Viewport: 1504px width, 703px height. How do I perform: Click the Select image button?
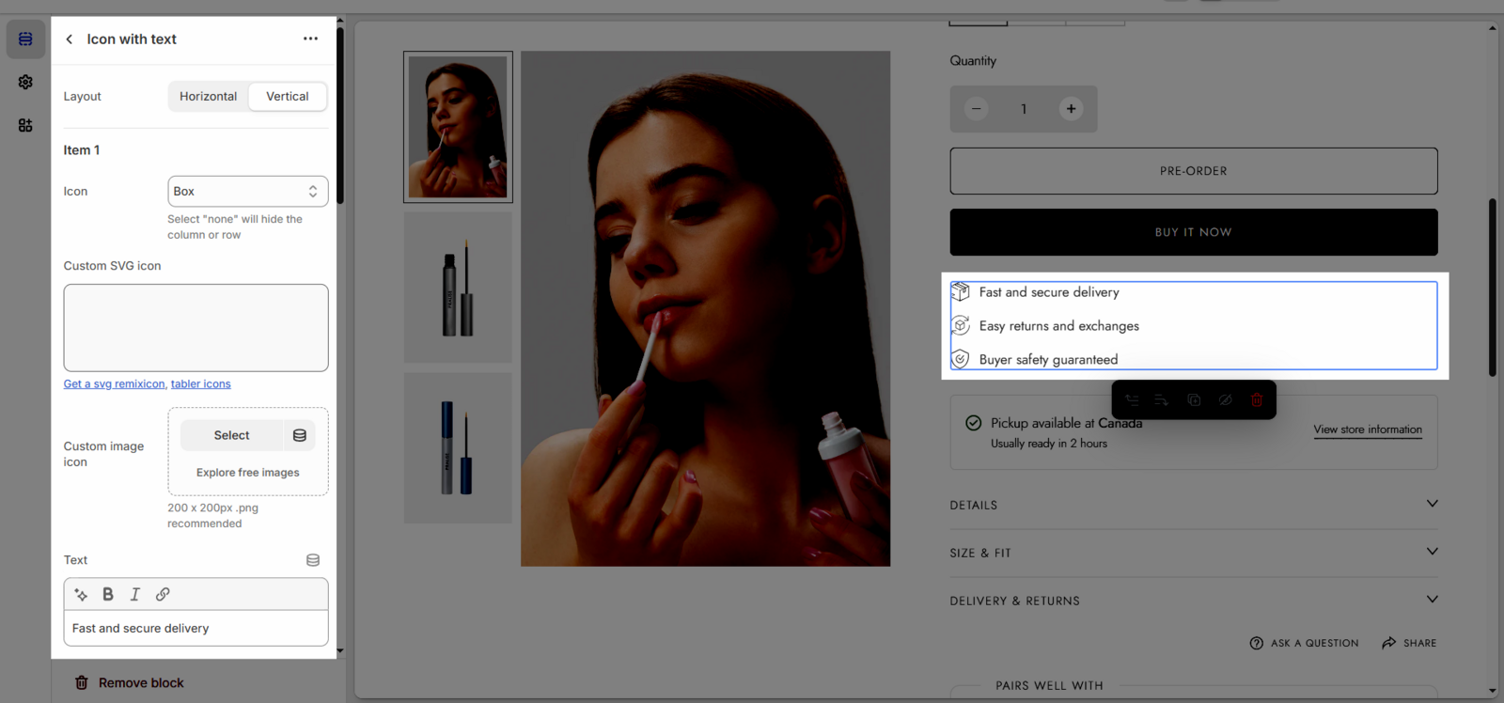[231, 435]
